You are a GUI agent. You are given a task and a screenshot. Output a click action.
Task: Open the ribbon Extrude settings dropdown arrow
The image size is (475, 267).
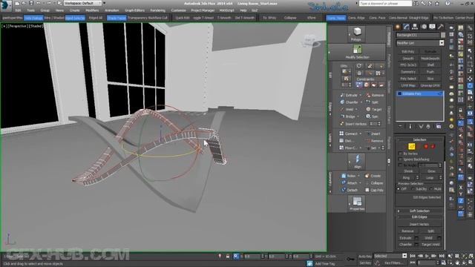[360, 95]
